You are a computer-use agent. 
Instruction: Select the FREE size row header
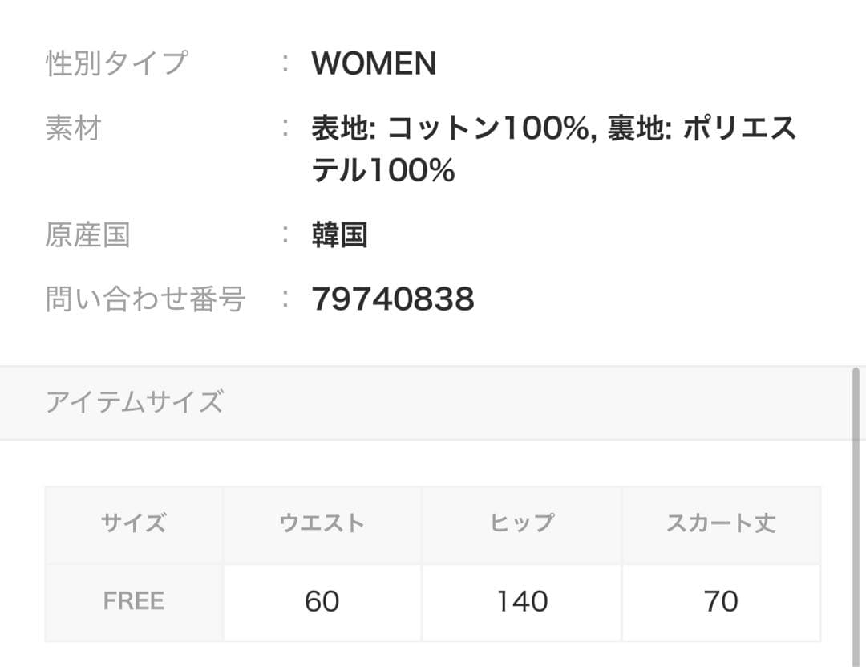[x=134, y=601]
